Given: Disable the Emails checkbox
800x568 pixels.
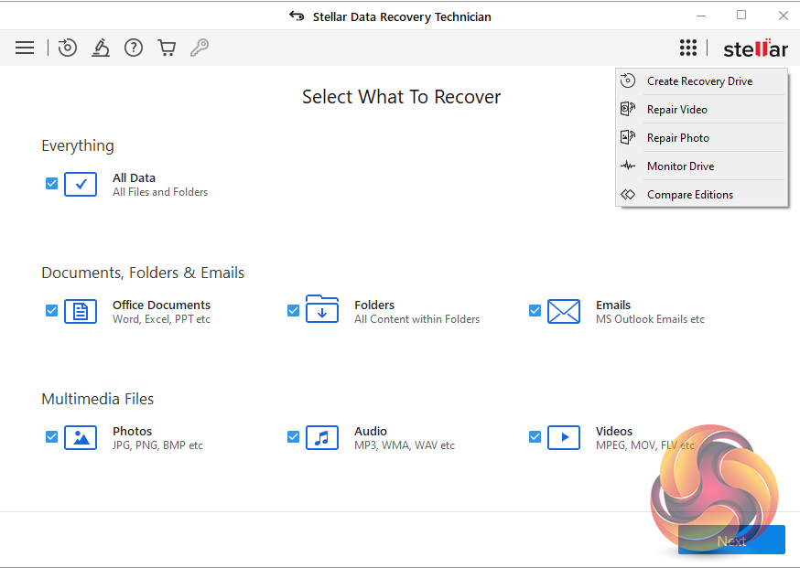Looking at the screenshot, I should click(535, 310).
